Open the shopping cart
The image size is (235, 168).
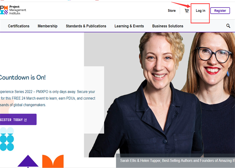[187, 11]
